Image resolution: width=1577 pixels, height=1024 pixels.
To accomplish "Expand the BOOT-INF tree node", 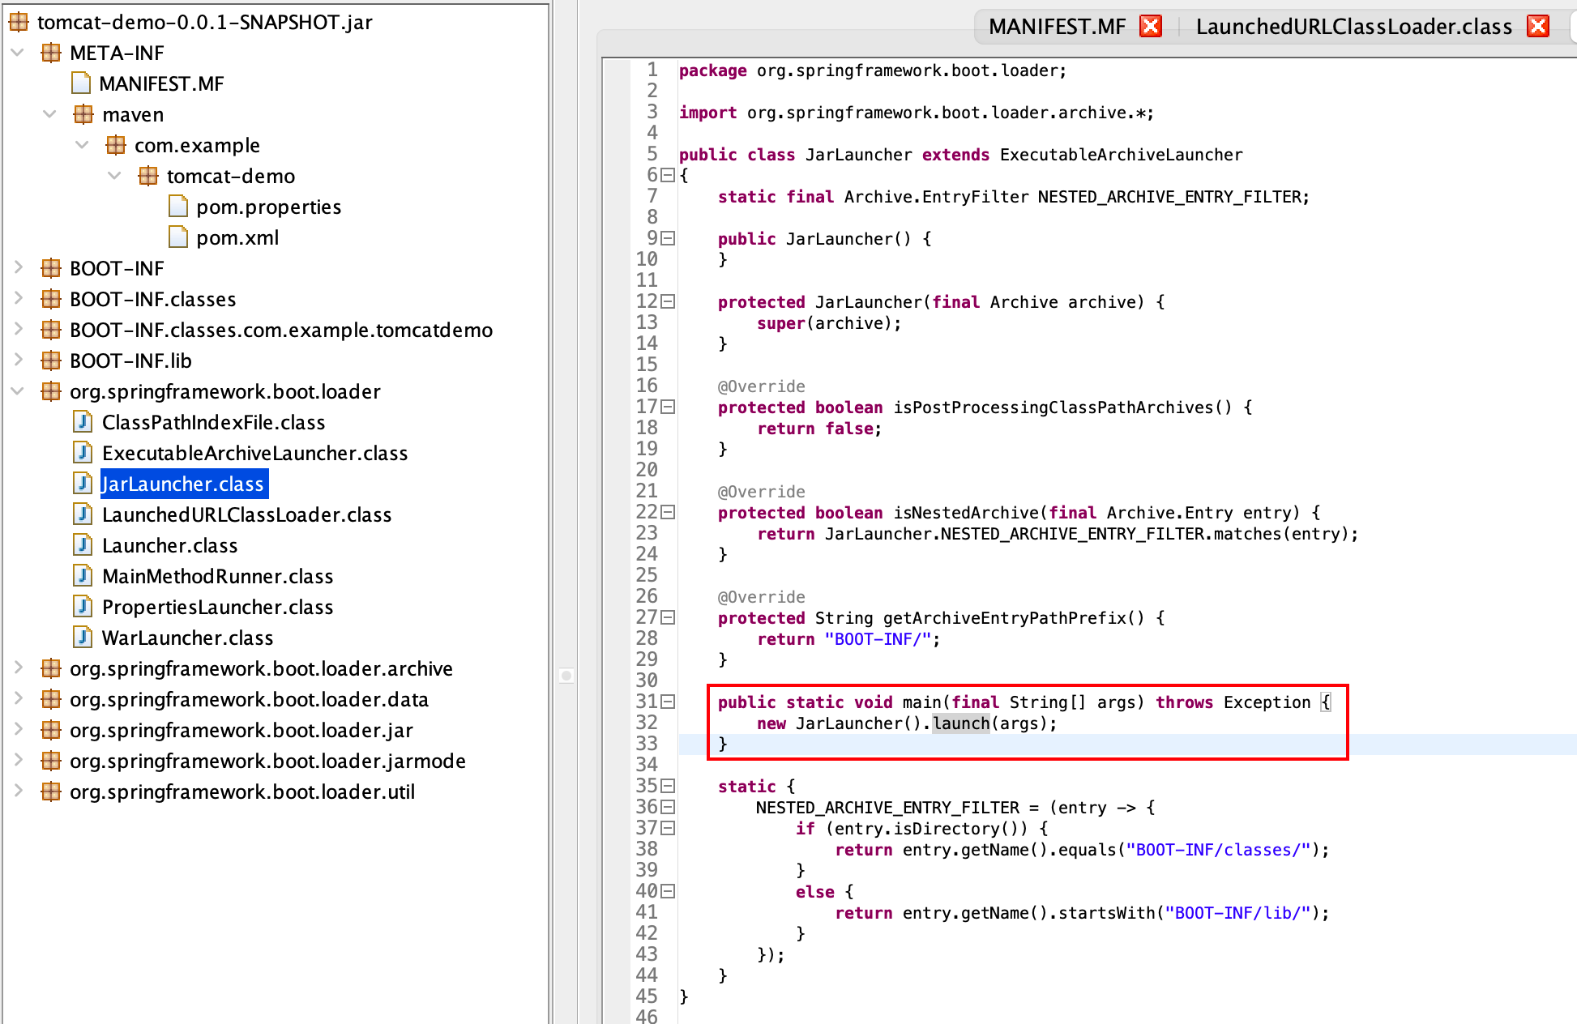I will click(x=18, y=267).
